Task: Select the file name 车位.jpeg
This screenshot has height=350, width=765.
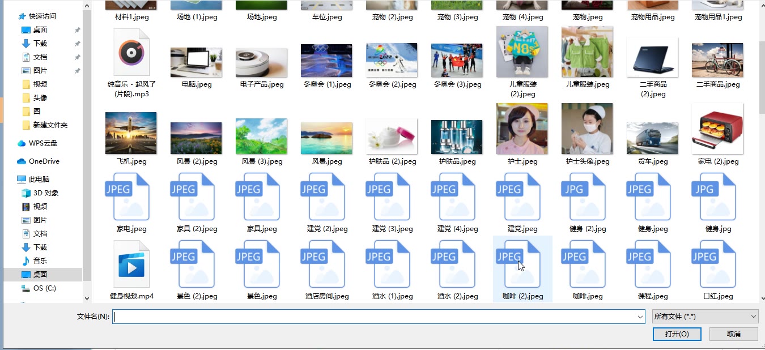Action: point(327,17)
